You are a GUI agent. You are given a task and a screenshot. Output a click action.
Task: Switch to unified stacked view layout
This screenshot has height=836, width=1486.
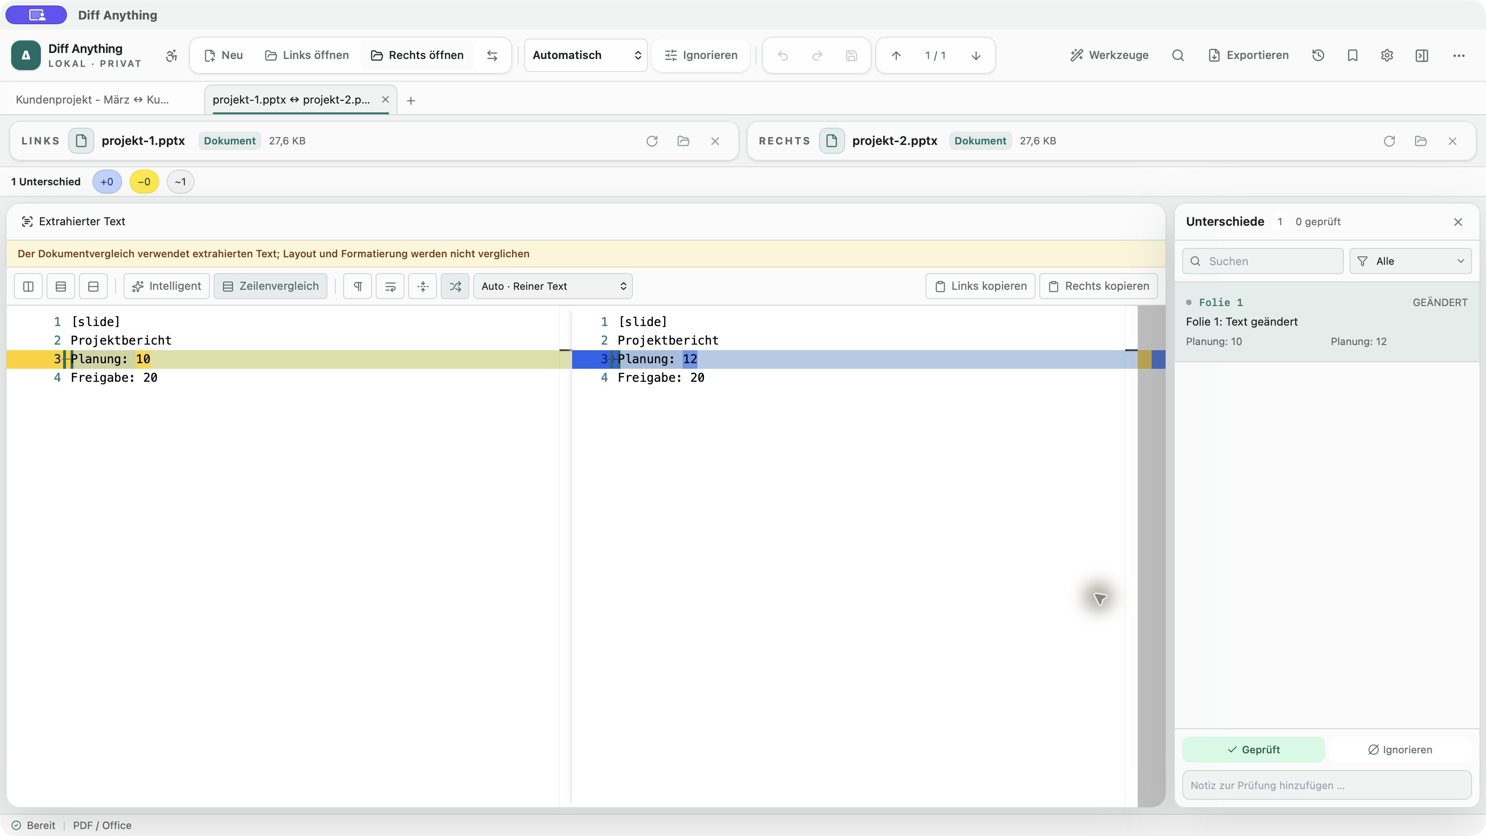[60, 286]
